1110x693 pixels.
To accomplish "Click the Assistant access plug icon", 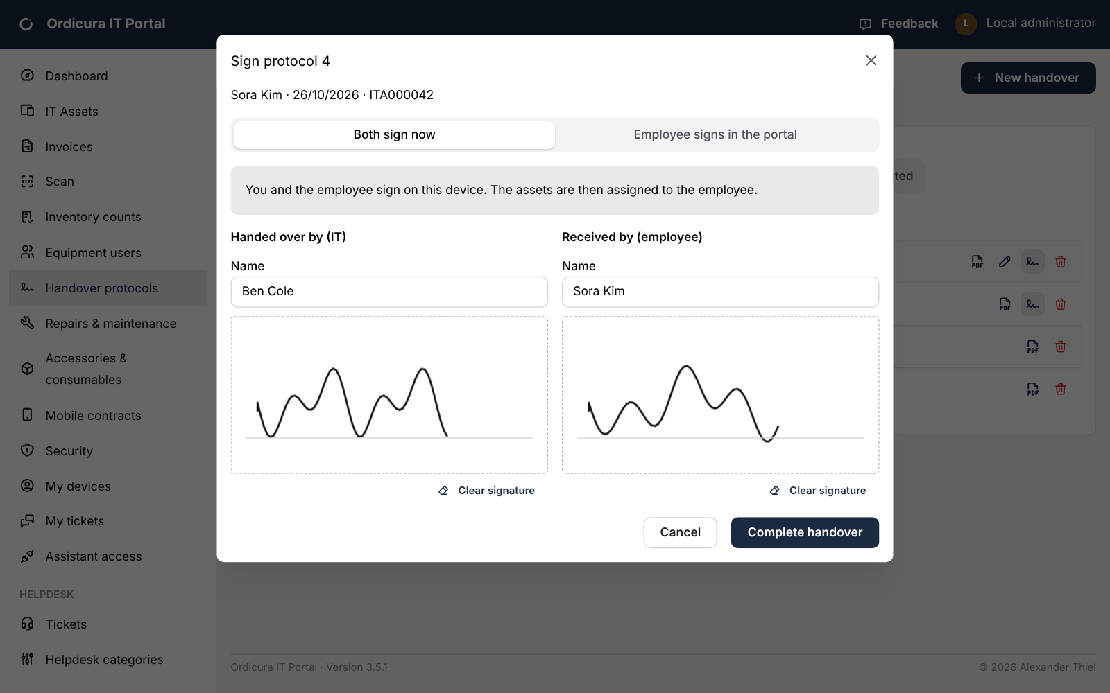I will click(x=27, y=556).
